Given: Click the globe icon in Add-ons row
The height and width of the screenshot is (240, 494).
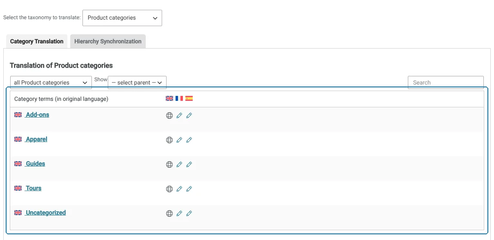Looking at the screenshot, I should tap(169, 116).
